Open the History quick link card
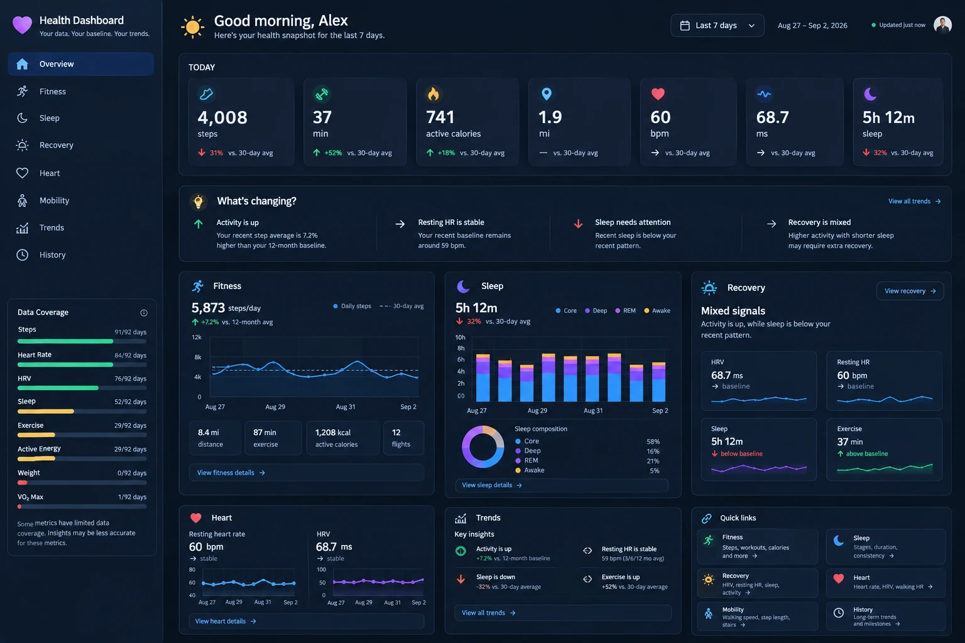The width and height of the screenshot is (965, 643). click(886, 617)
